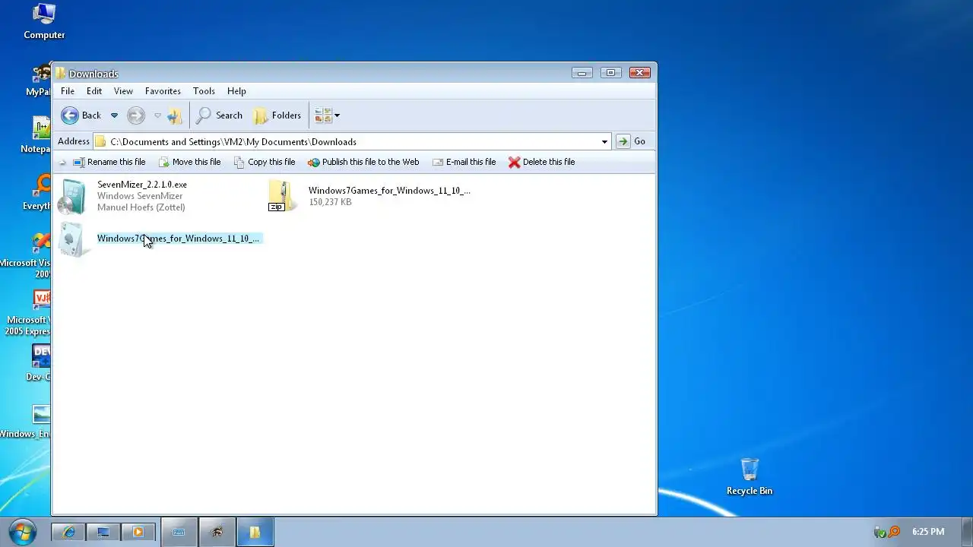Screen dimensions: 973x547
Task: Select the Windows7Games zip archive icon
Action: (x=281, y=196)
